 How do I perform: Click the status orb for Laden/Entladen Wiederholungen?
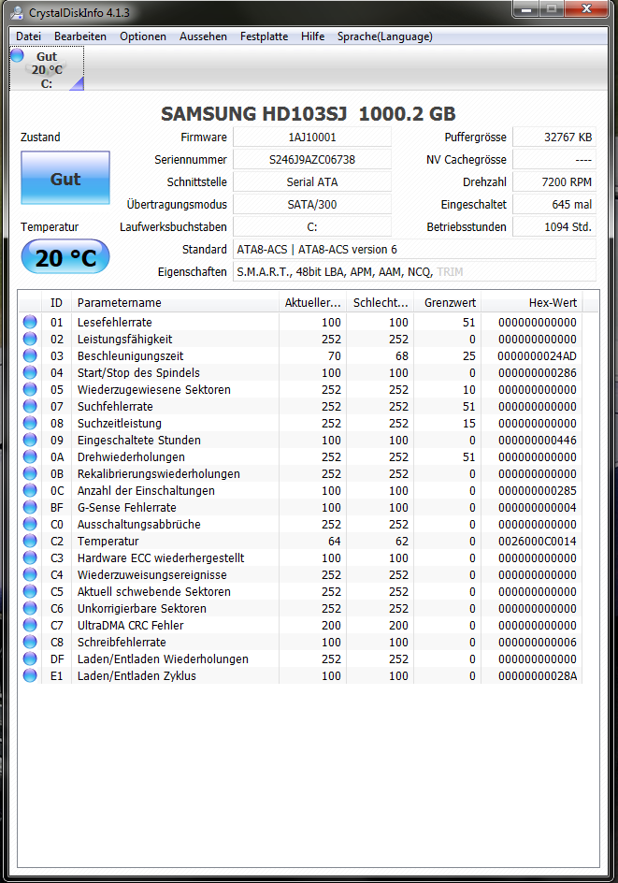(30, 659)
